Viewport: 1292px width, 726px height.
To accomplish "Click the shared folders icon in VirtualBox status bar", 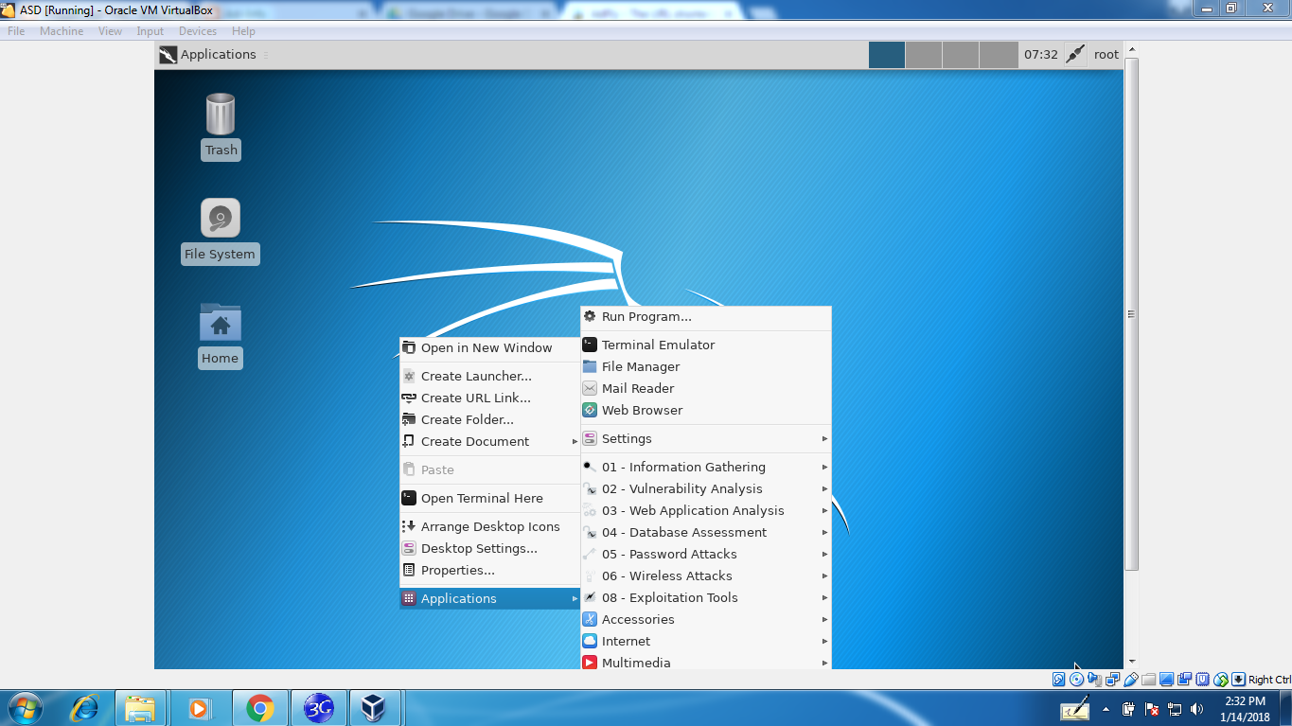I will [x=1148, y=679].
